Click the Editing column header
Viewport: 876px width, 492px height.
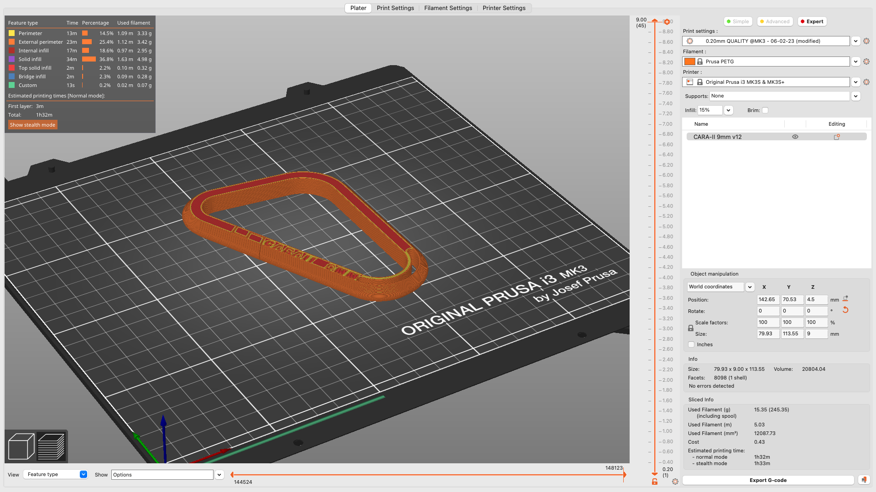pyautogui.click(x=836, y=124)
